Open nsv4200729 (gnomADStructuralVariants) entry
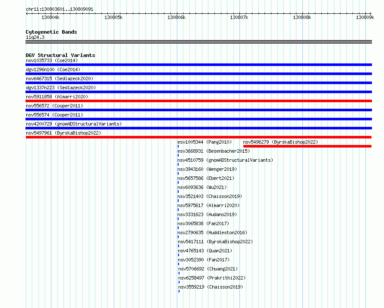 [x=74, y=124]
